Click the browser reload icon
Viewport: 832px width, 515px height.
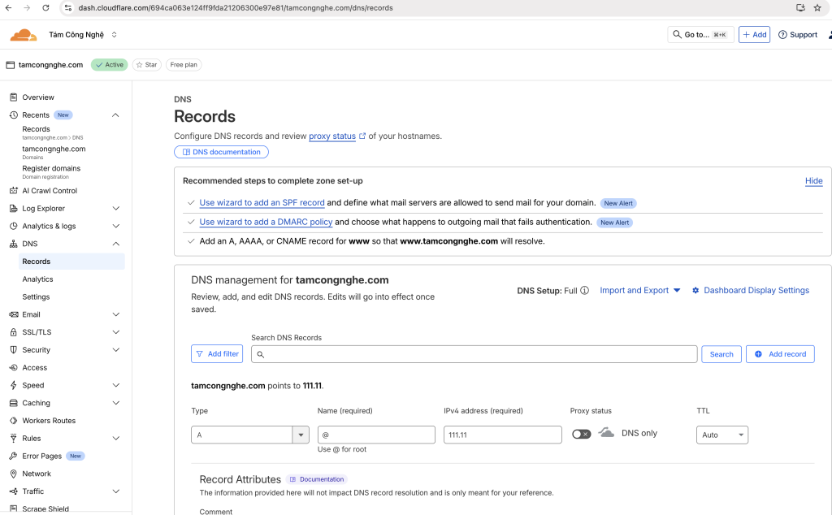click(x=45, y=7)
